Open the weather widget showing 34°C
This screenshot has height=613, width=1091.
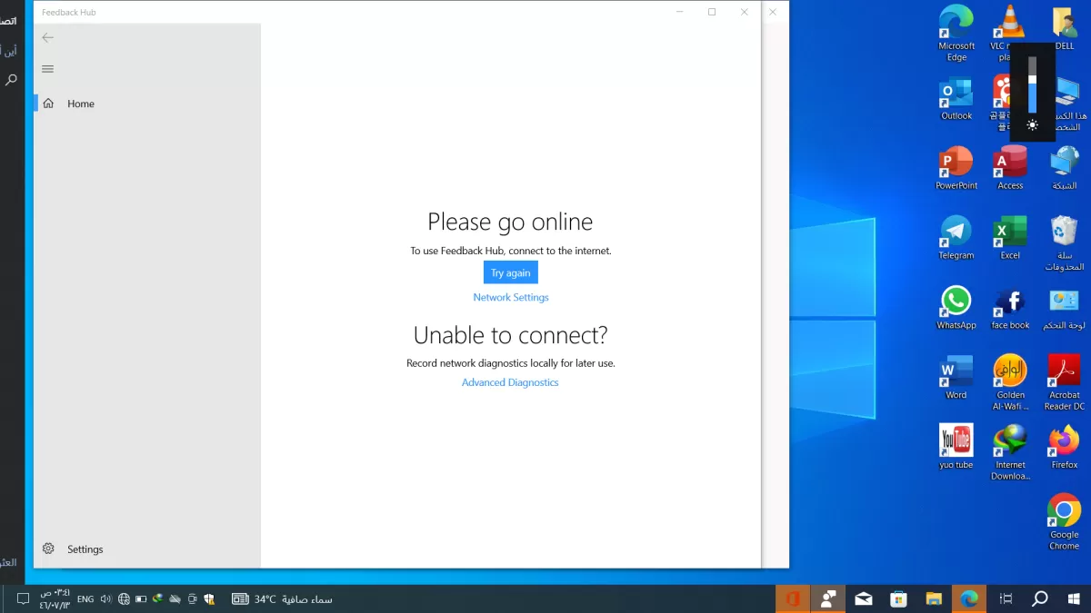click(282, 599)
